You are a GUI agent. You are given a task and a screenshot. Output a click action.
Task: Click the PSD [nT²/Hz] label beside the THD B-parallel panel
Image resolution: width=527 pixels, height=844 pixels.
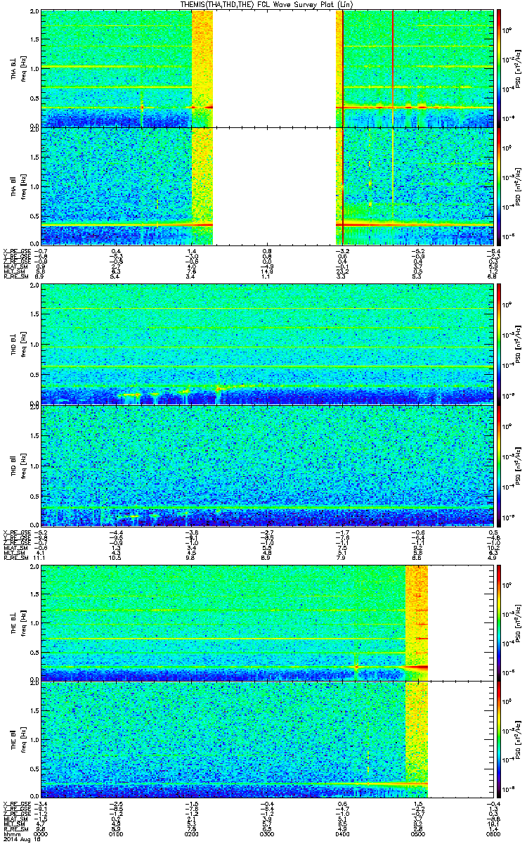point(517,466)
